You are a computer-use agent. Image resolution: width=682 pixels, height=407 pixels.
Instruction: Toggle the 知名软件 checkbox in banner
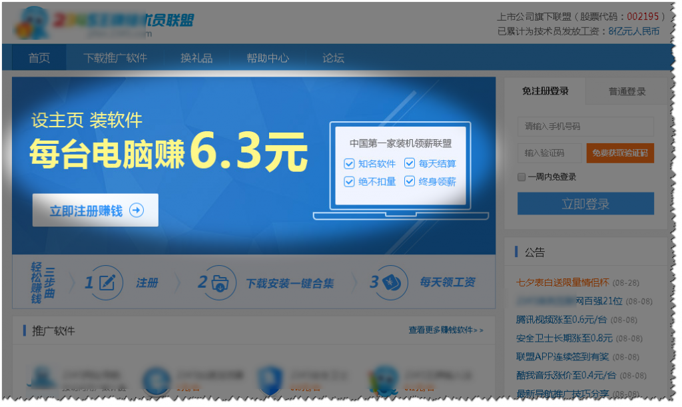point(349,164)
